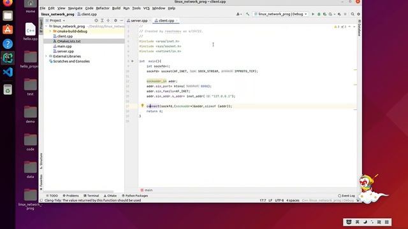Collapse the linux_network_prog root folder
This screenshot has height=229, width=408.
click(47, 26)
